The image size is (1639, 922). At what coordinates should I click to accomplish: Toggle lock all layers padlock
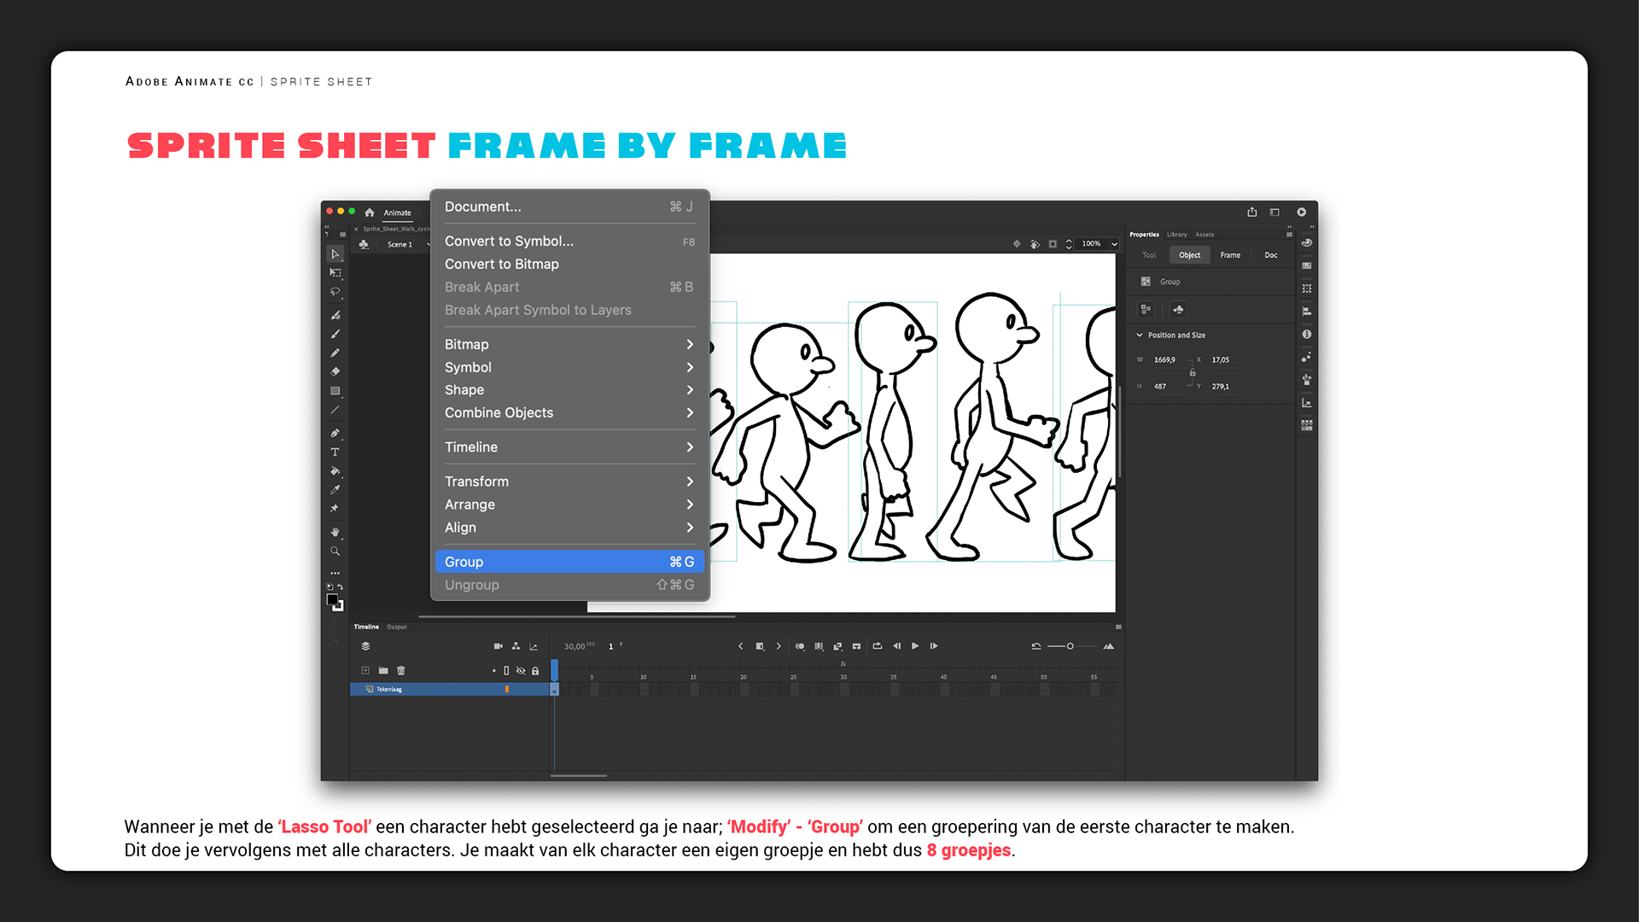[535, 671]
